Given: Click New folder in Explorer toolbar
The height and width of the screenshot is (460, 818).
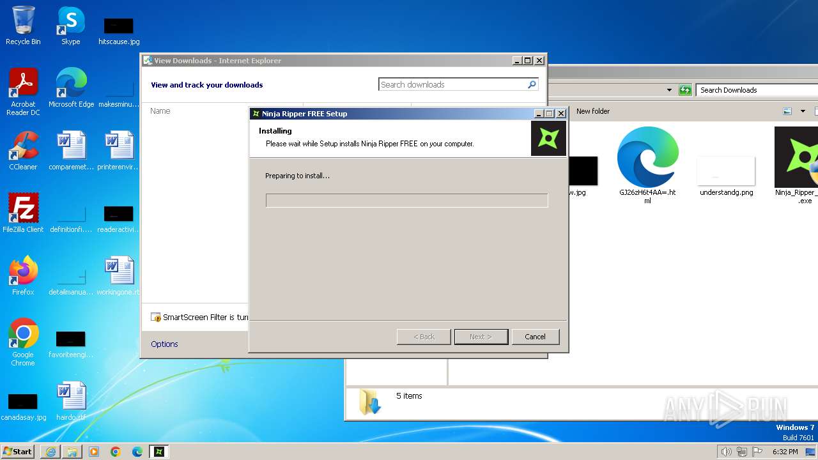Looking at the screenshot, I should [593, 111].
